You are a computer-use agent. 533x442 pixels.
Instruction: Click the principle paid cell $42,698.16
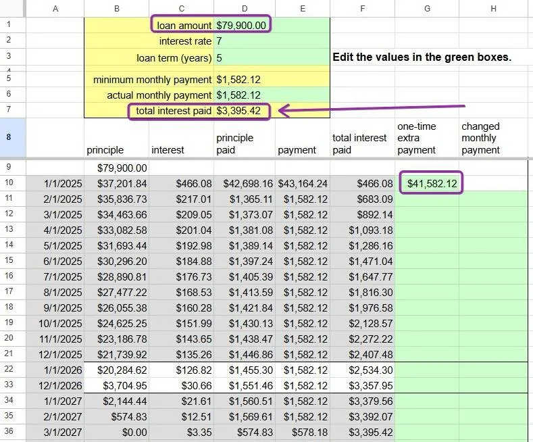click(x=245, y=184)
